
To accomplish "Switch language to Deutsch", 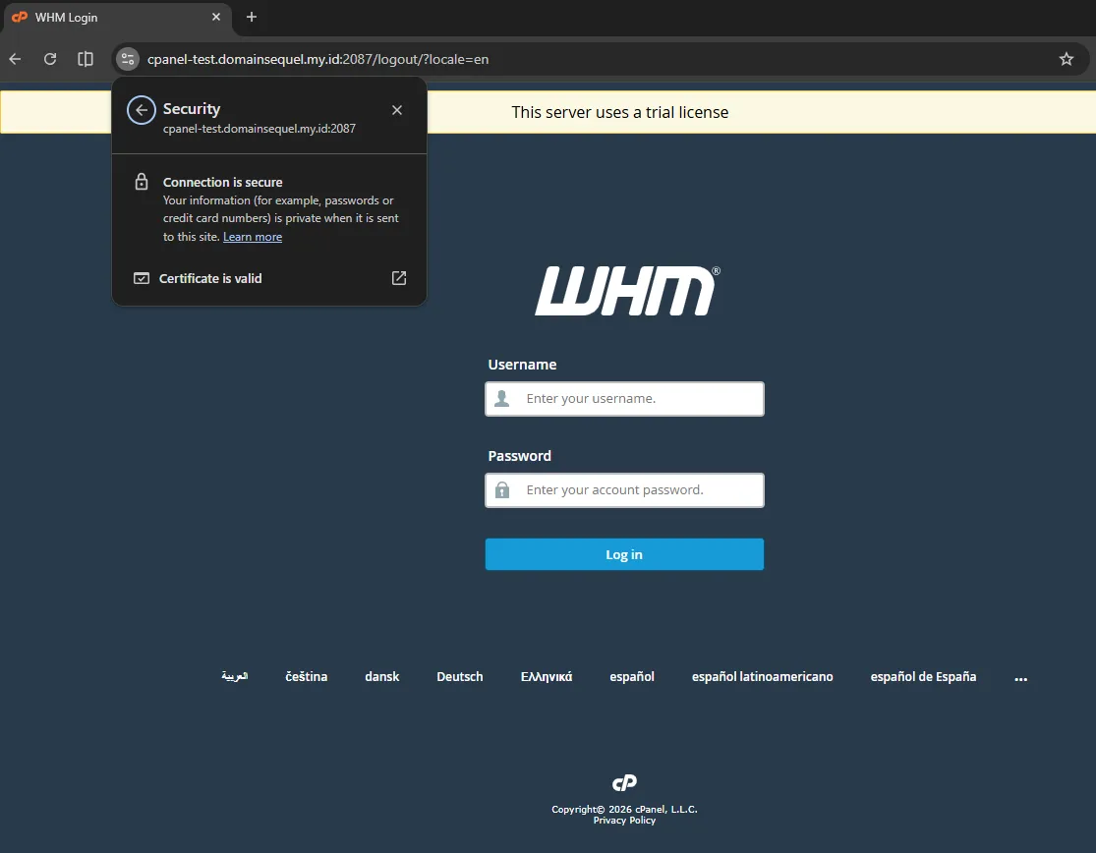I will pyautogui.click(x=460, y=676).
